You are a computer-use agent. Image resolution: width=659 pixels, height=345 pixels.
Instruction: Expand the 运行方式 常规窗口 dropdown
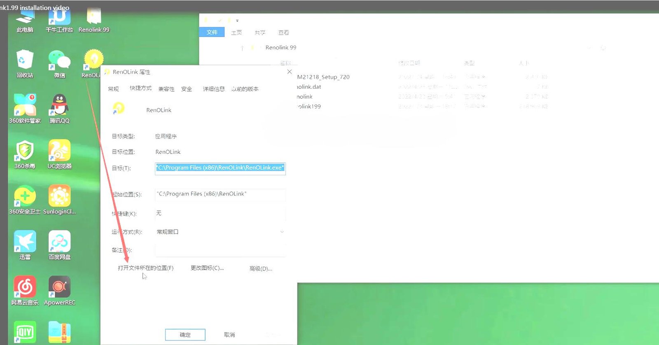pyautogui.click(x=220, y=232)
